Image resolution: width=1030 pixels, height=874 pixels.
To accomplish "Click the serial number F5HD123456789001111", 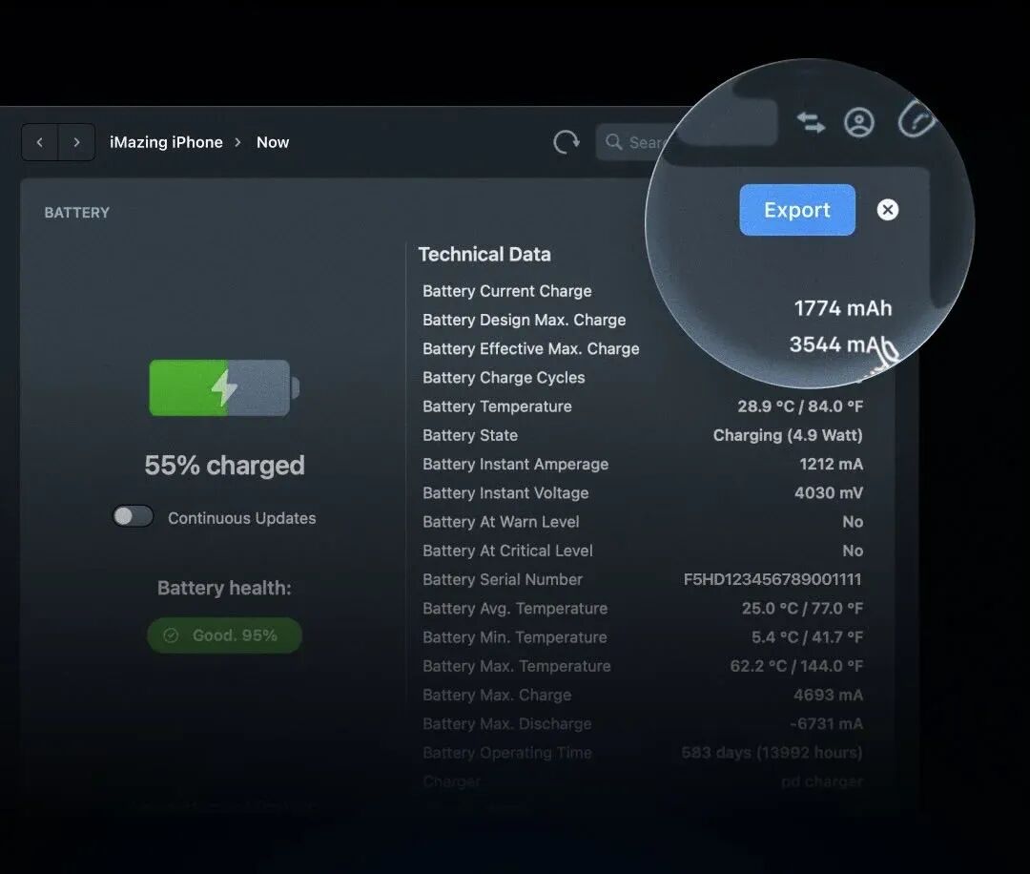I will tap(772, 579).
